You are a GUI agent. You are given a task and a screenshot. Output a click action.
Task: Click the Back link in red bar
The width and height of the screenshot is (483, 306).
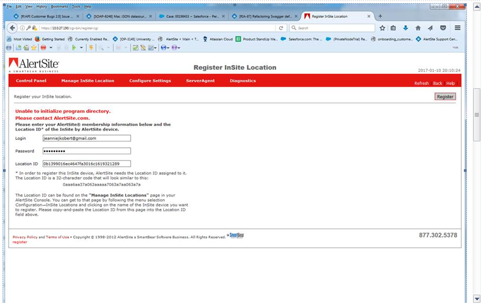(x=438, y=84)
